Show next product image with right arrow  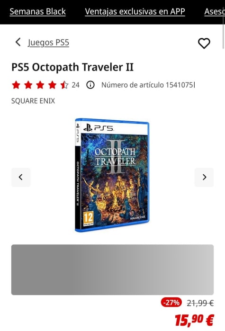[x=204, y=177]
